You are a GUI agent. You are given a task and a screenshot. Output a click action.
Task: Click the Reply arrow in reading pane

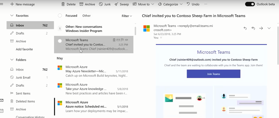click(245, 28)
